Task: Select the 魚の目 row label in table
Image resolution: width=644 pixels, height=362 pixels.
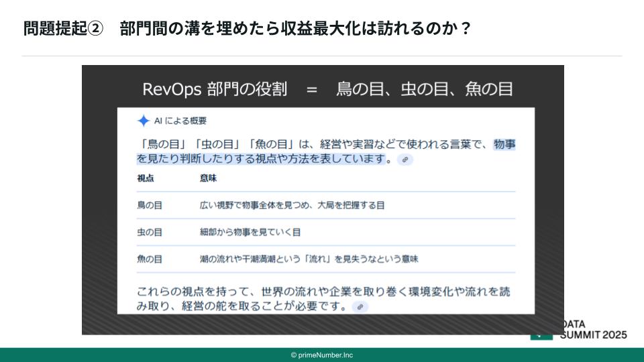Action: pos(150,259)
